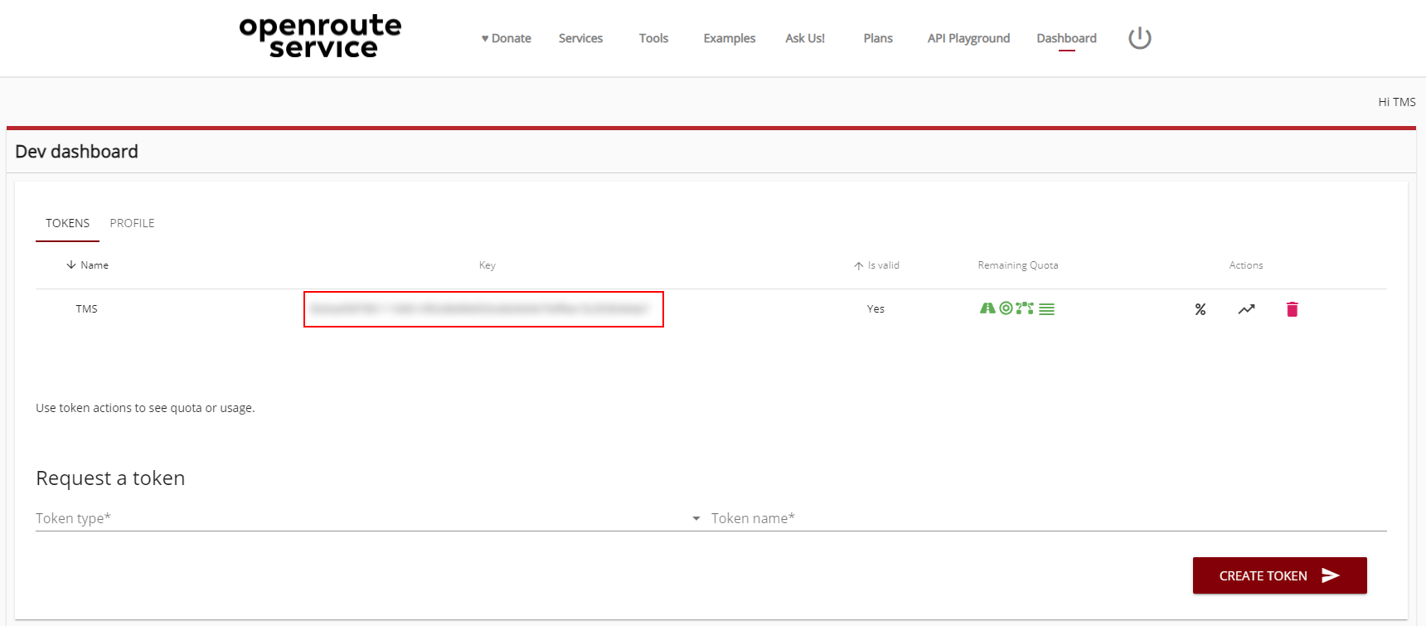1426x626 pixels.
Task: Open the API Playground link
Action: point(968,38)
